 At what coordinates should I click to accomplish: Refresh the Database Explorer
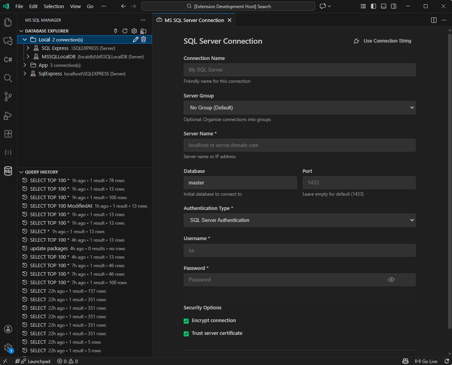click(x=125, y=31)
